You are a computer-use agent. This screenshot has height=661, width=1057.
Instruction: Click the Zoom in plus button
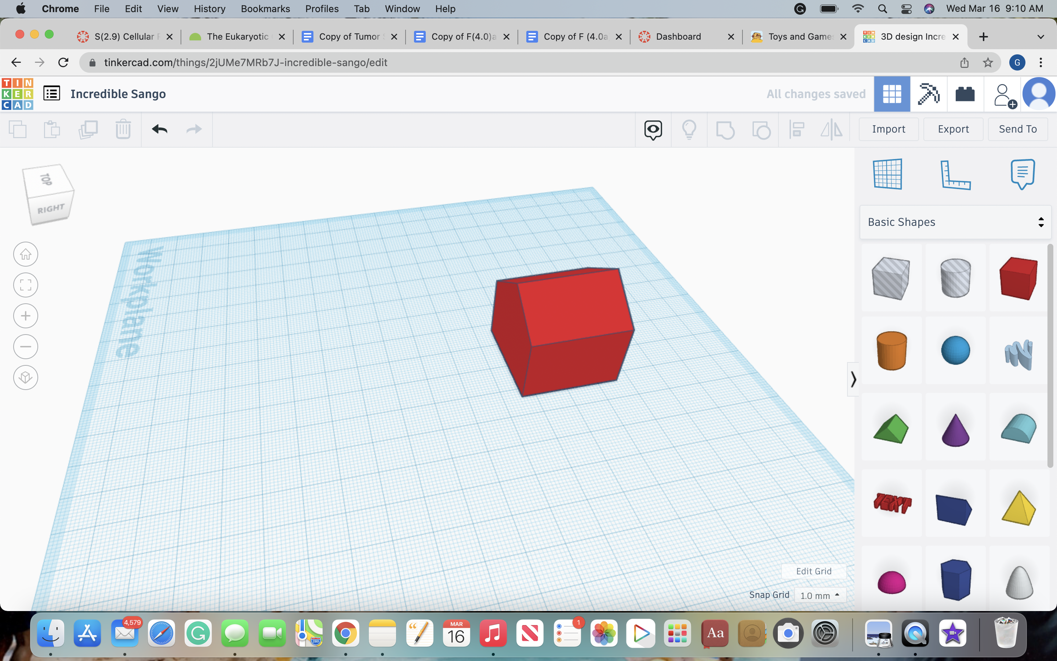click(x=25, y=316)
